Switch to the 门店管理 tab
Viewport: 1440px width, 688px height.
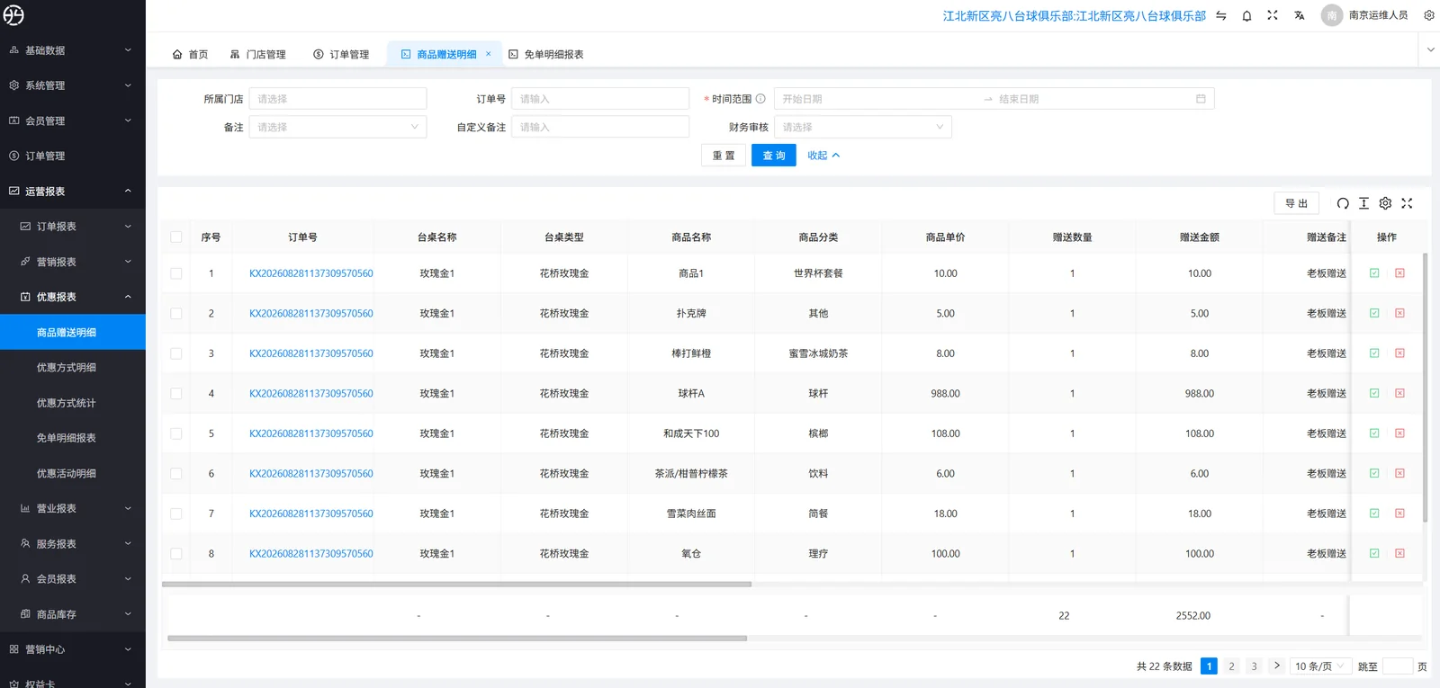[258, 54]
